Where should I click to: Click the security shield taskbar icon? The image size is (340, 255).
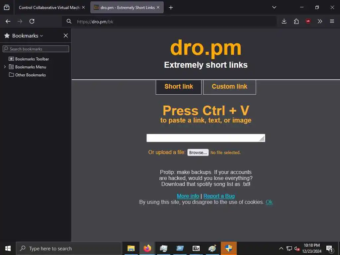click(x=229, y=248)
